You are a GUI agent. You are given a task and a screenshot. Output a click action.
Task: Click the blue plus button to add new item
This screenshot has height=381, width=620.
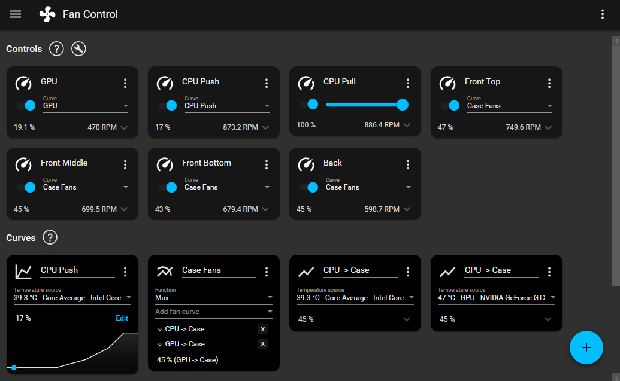pos(586,348)
